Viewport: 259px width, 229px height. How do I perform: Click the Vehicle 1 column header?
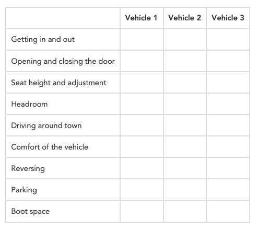pyautogui.click(x=141, y=18)
